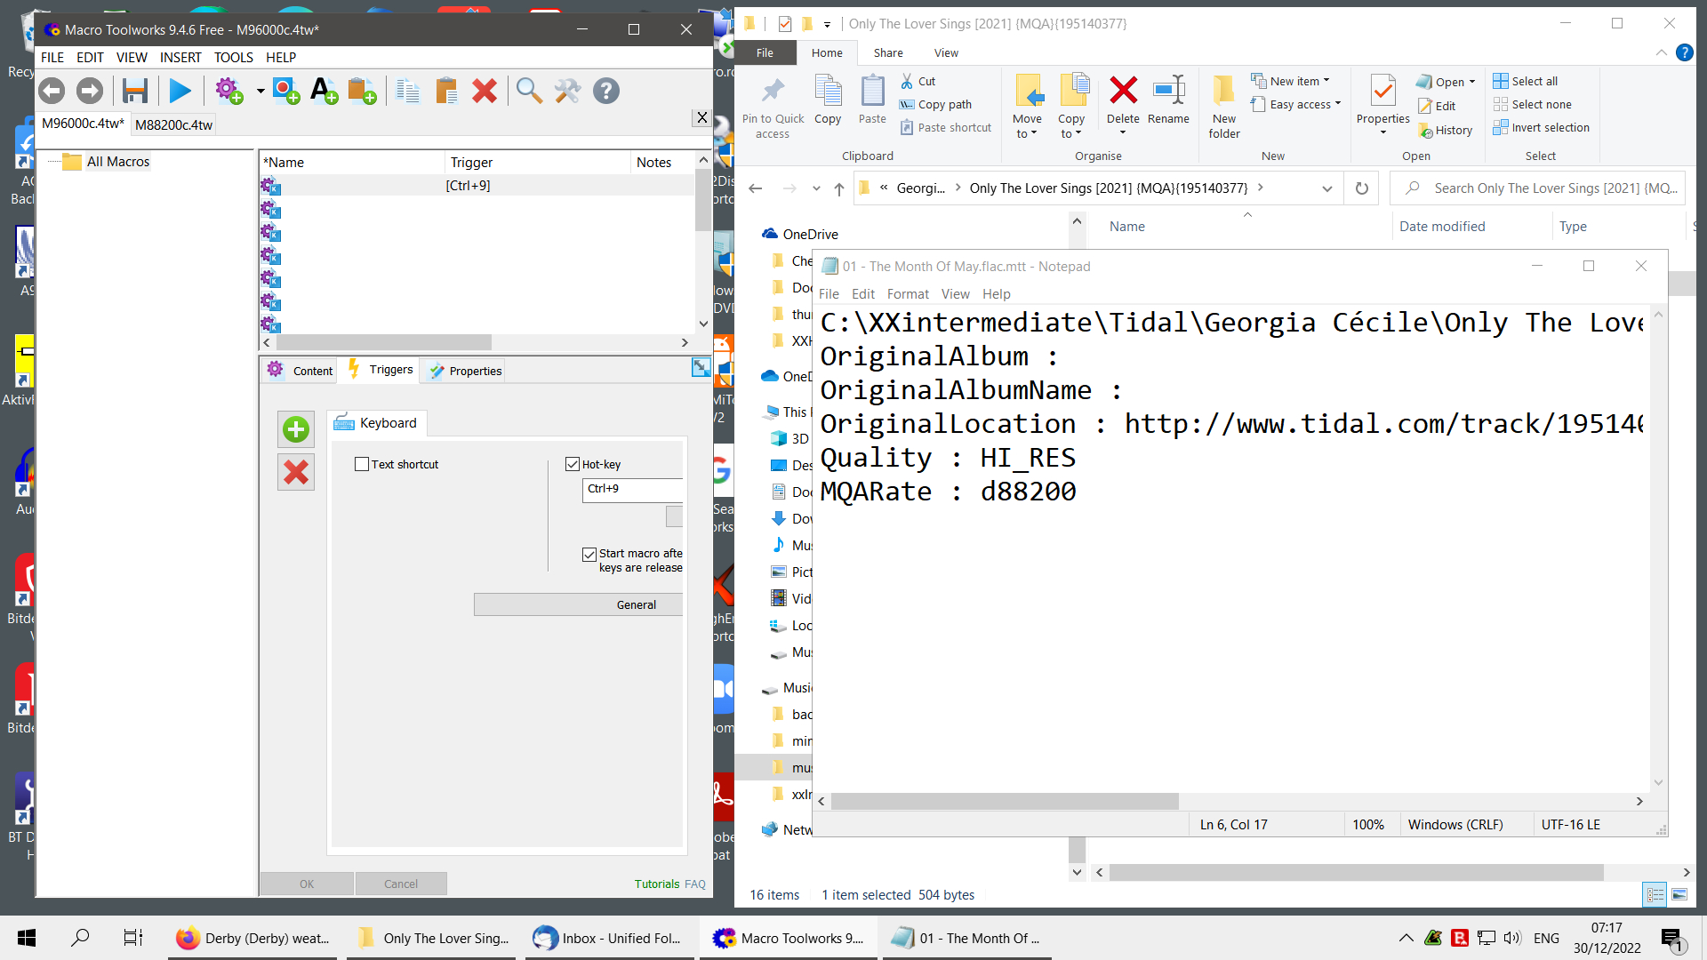
Task: Uncheck the Hot-key checkbox
Action: [x=573, y=464]
